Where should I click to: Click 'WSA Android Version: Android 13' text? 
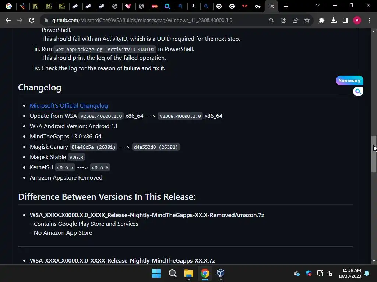74,126
